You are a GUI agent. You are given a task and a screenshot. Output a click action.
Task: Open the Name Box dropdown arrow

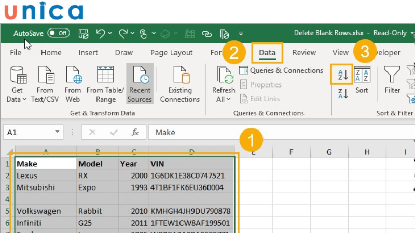coord(57,133)
